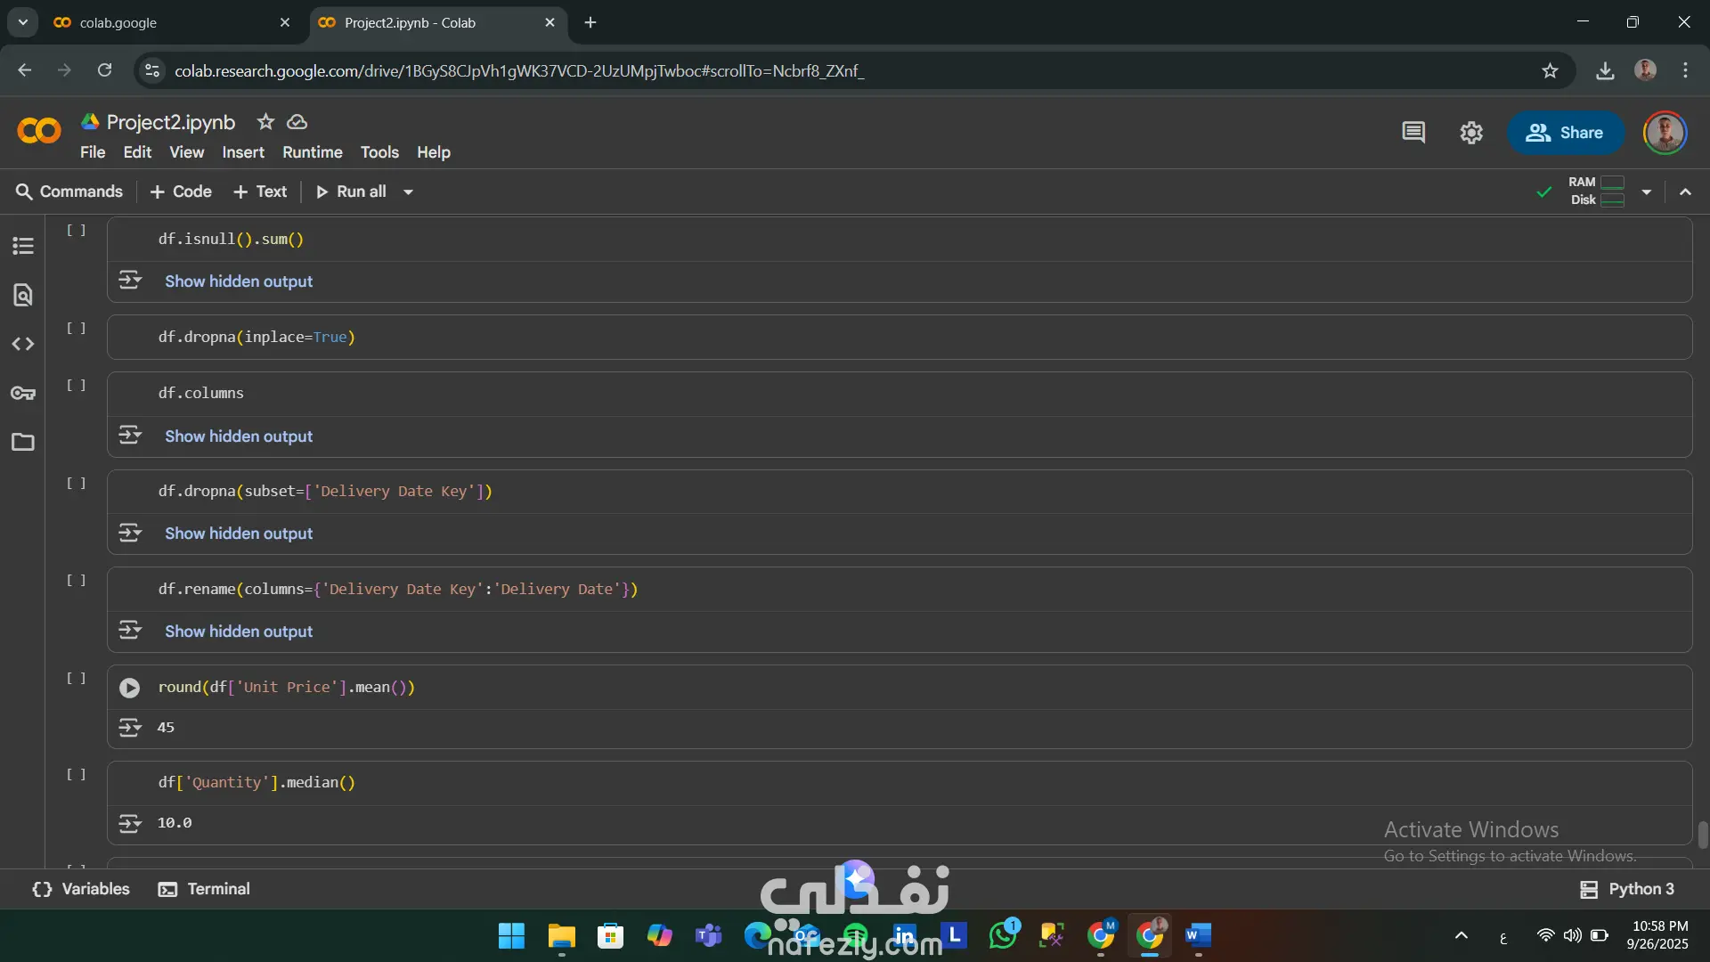The width and height of the screenshot is (1710, 962).
Task: Collapse the header with the chevron arrow
Action: point(1685,192)
